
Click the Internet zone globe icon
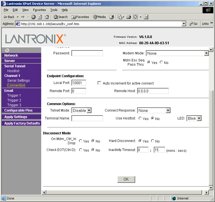pos(174,198)
